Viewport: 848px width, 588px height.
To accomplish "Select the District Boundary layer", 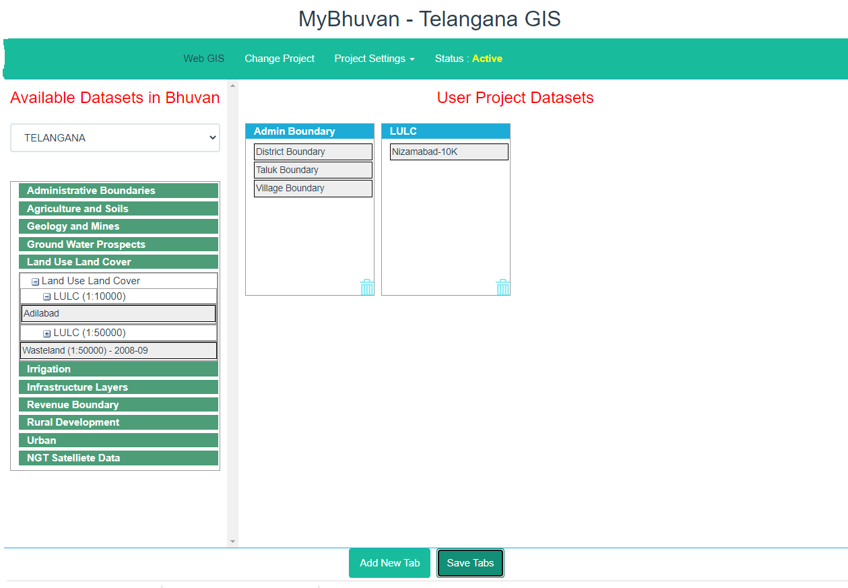I will click(x=313, y=152).
